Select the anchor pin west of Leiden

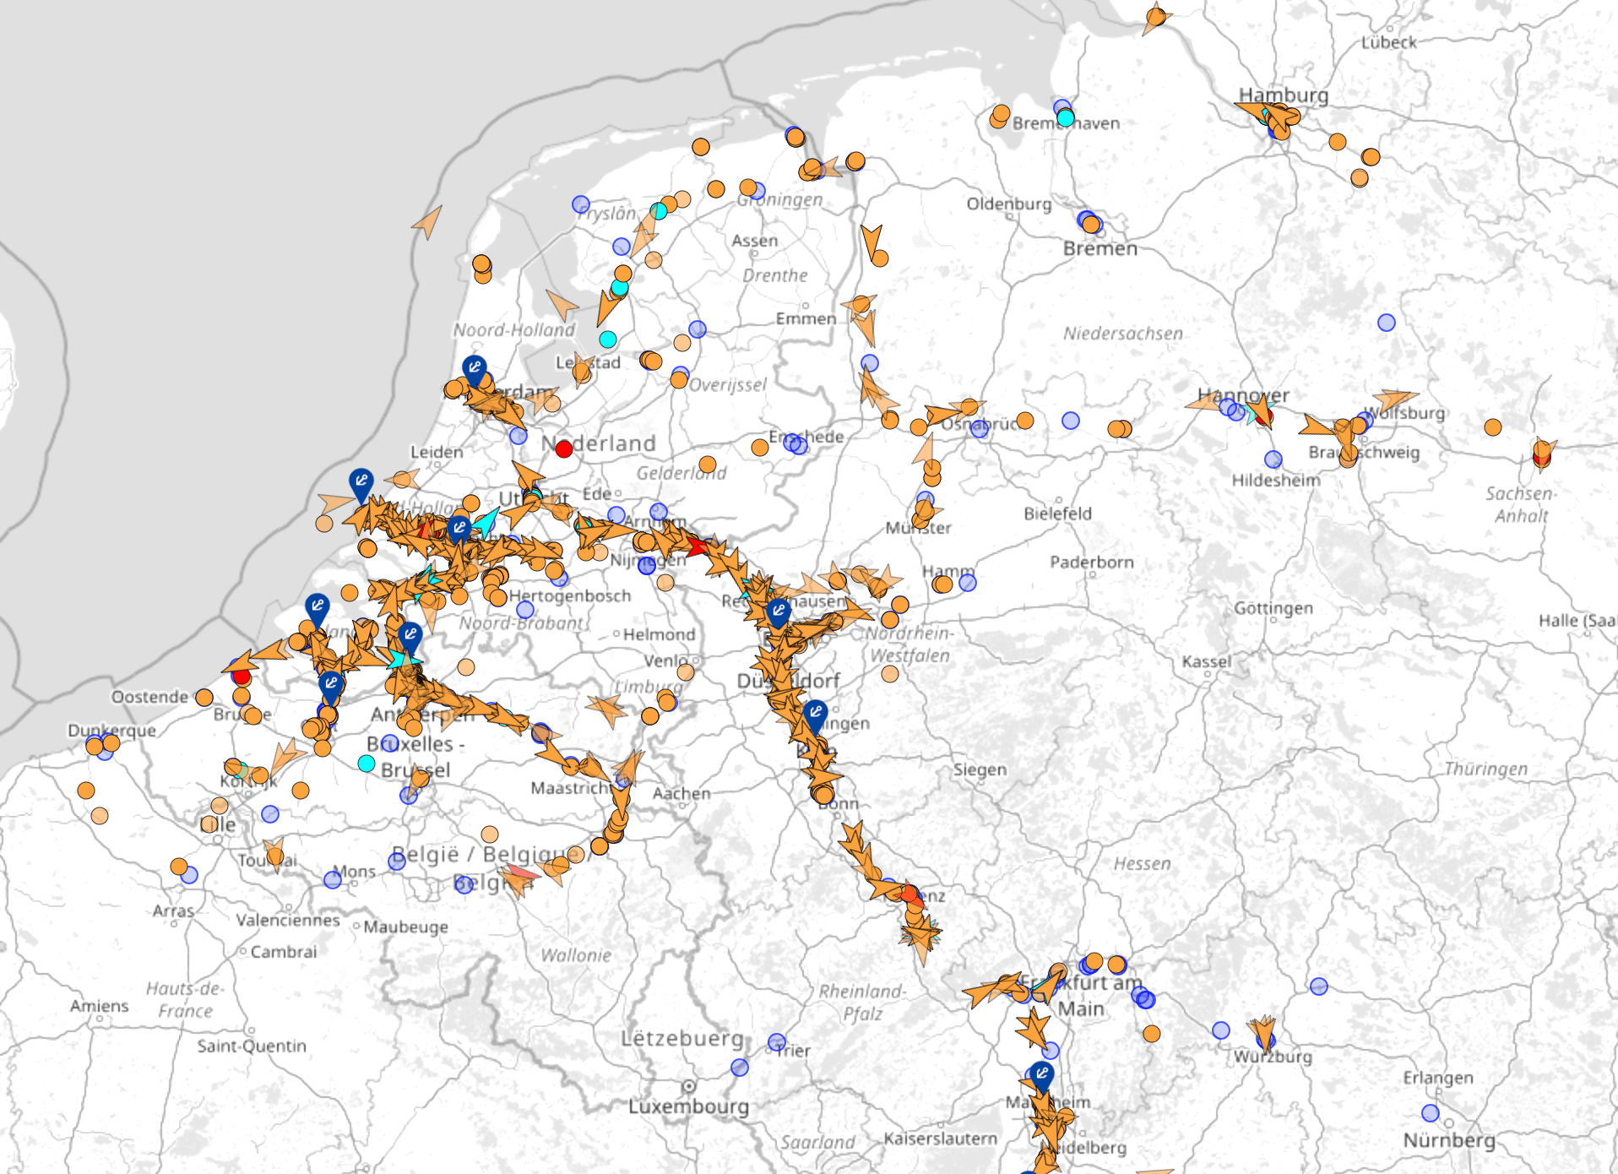point(361,483)
